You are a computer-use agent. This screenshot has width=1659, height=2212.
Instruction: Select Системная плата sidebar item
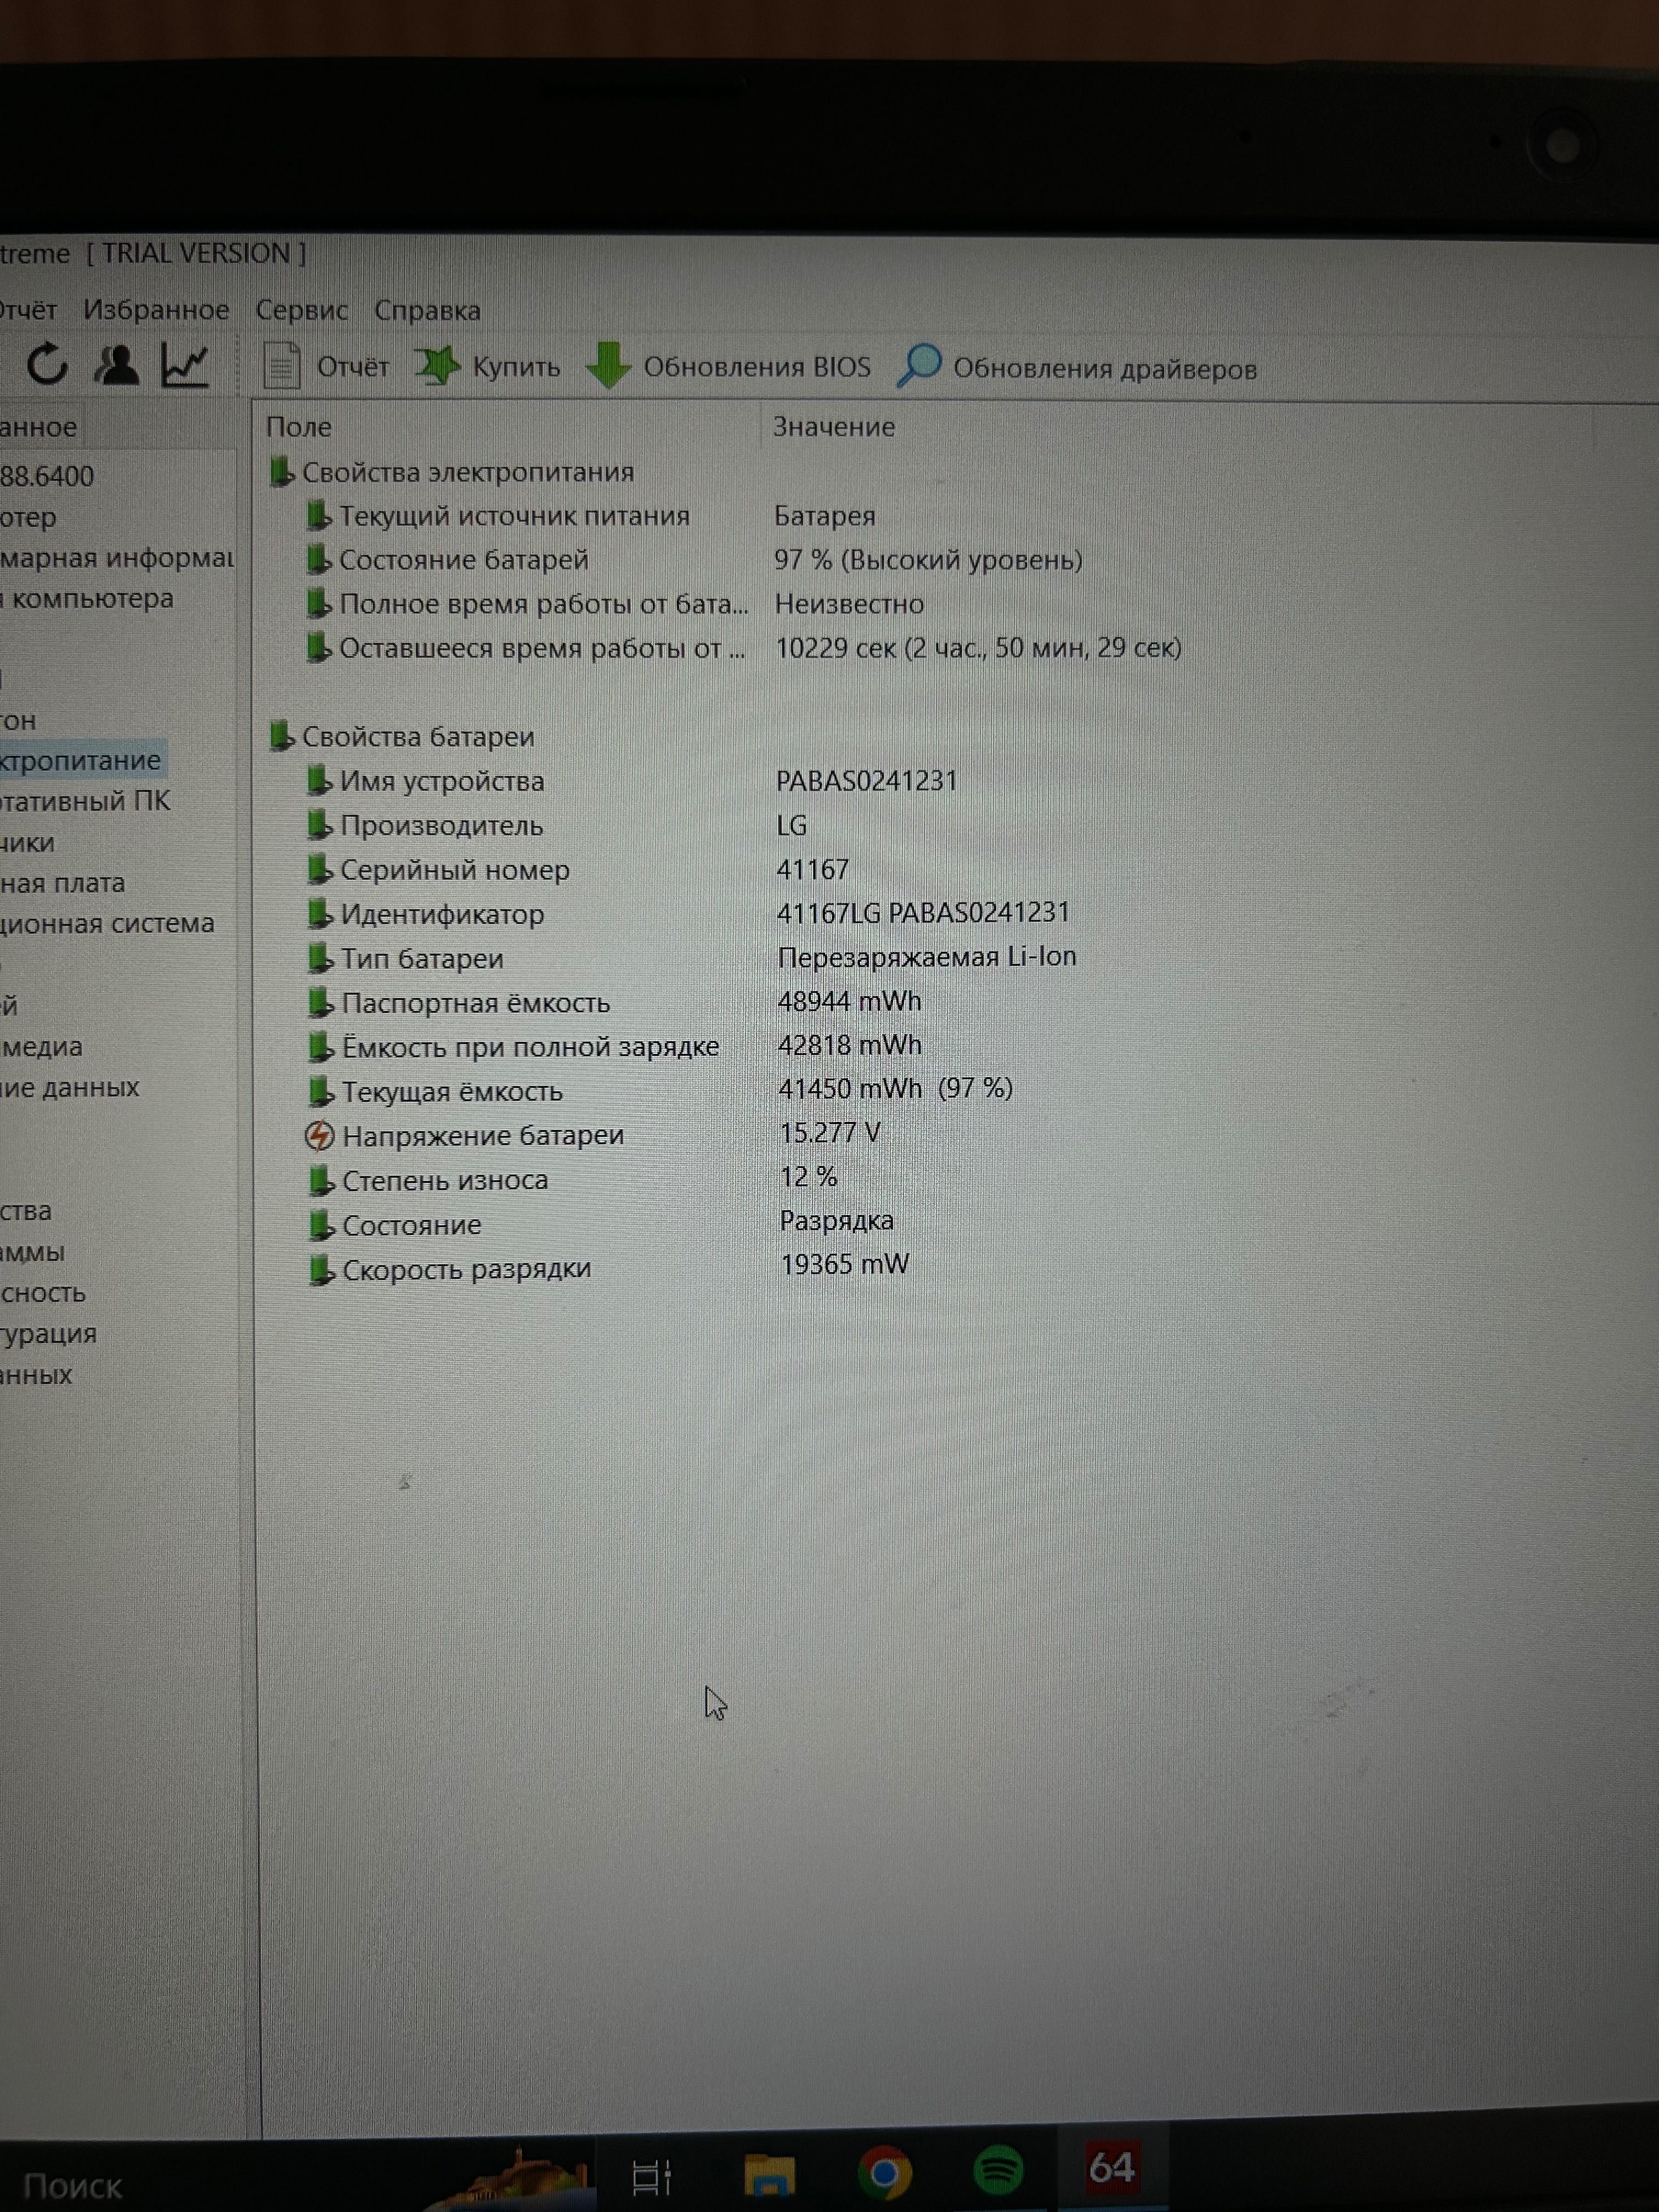click(x=62, y=883)
